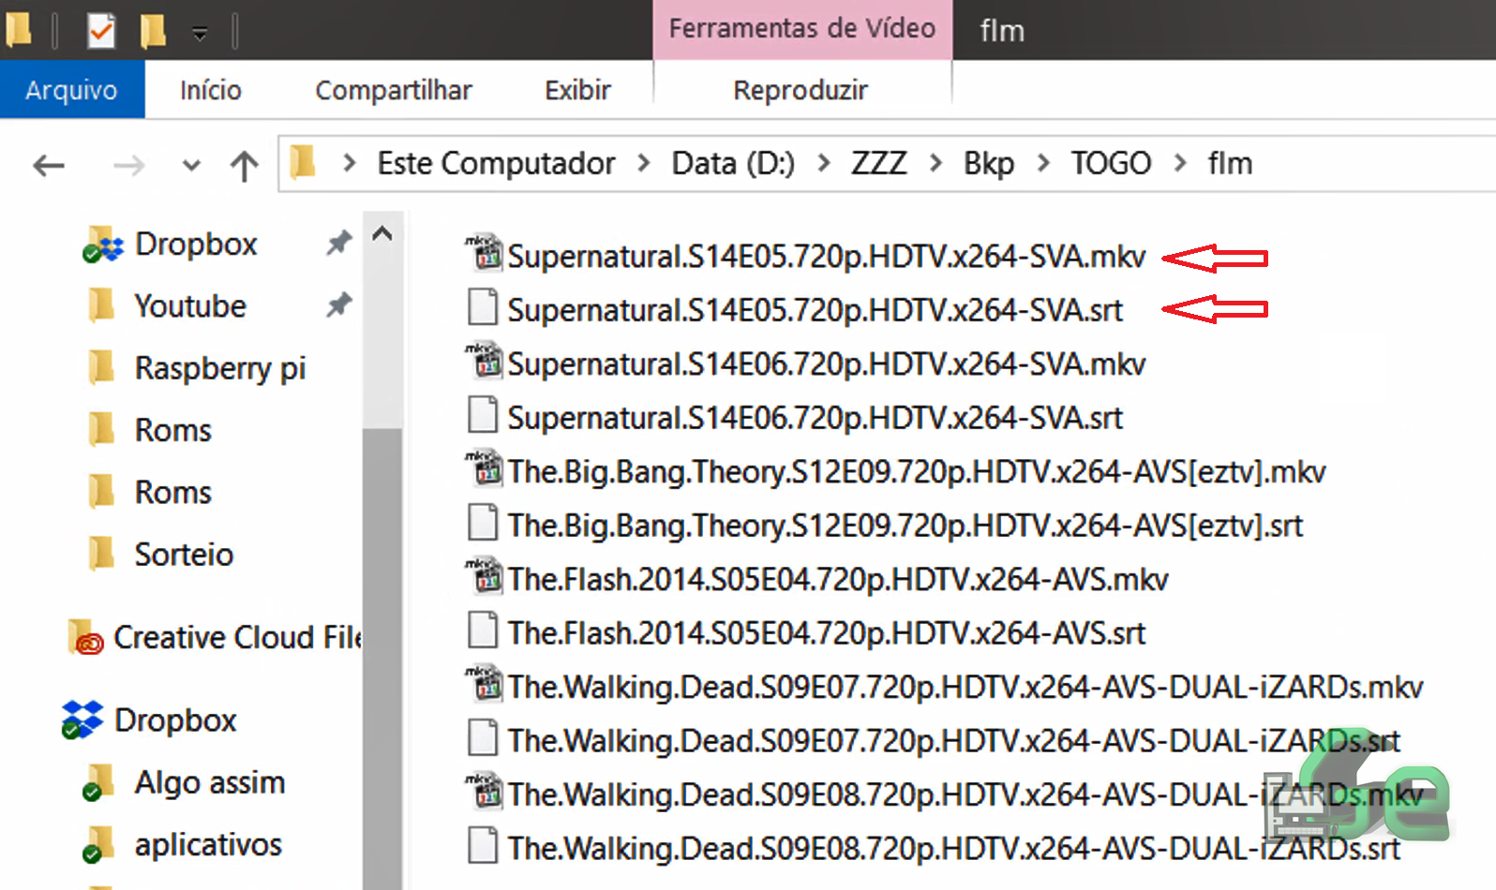Select the Ferramentas de Vídeo contextual tab
This screenshot has width=1496, height=890.
tap(802, 28)
